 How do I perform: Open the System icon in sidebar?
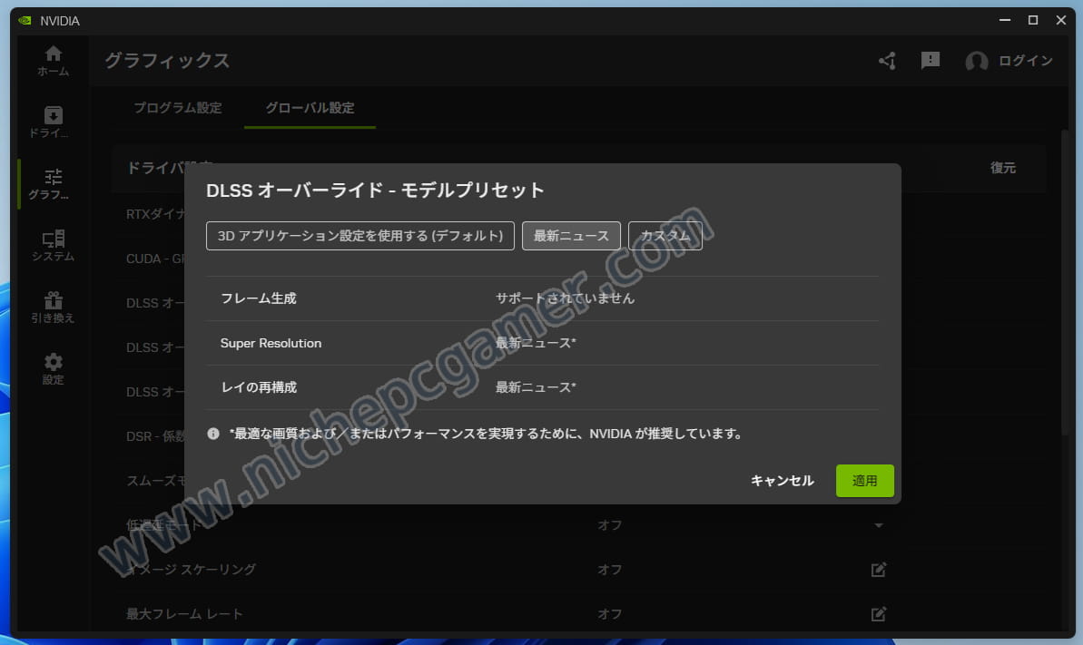click(54, 239)
